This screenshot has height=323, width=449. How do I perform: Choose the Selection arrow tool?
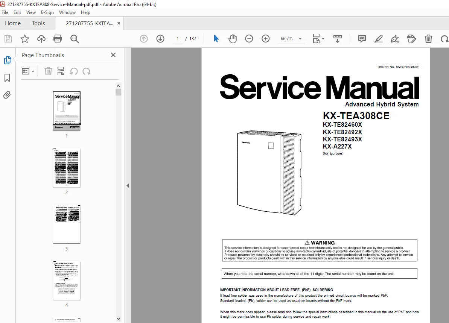coord(216,39)
